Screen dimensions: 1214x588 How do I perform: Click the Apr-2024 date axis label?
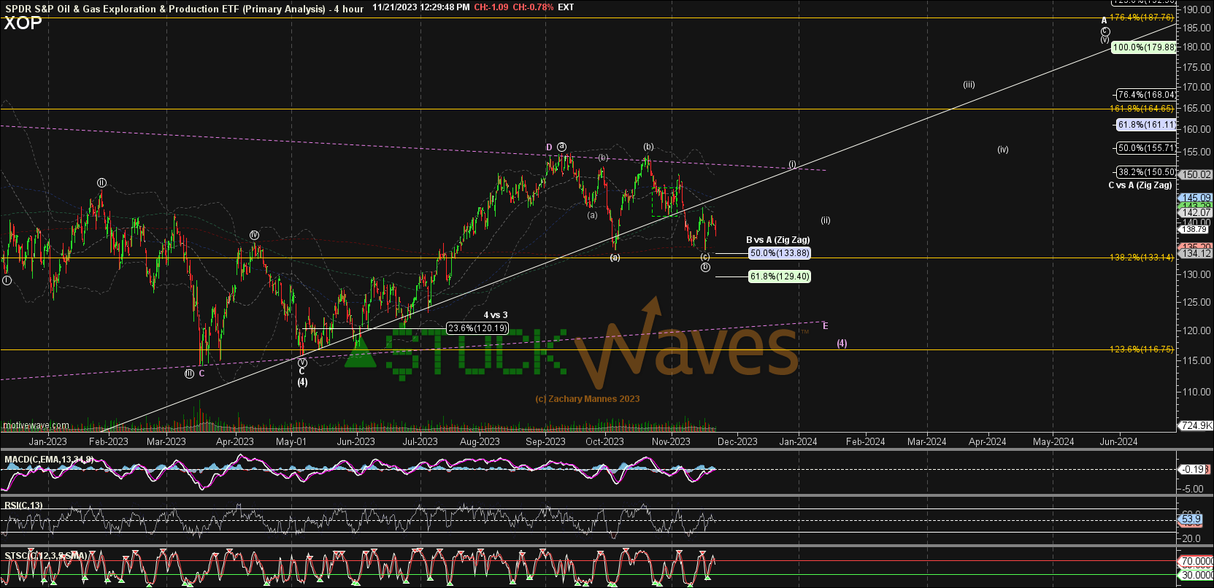click(987, 441)
